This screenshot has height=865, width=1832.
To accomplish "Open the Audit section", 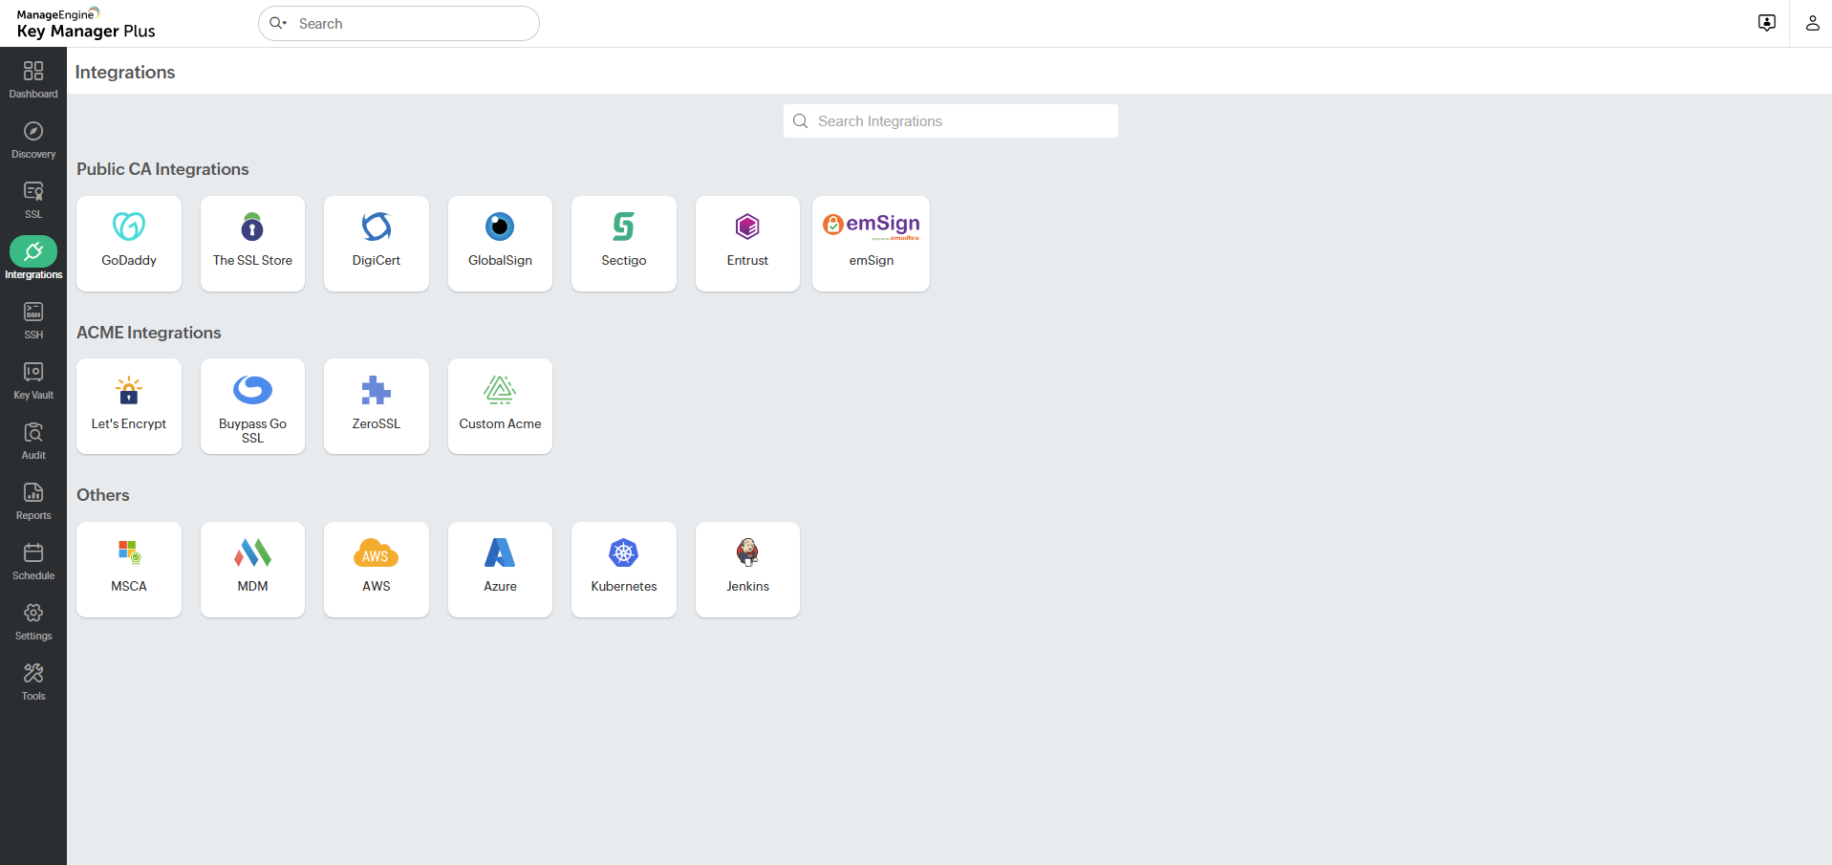I will 33,441.
